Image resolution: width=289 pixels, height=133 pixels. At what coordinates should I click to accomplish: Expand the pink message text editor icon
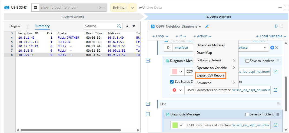[275, 72]
